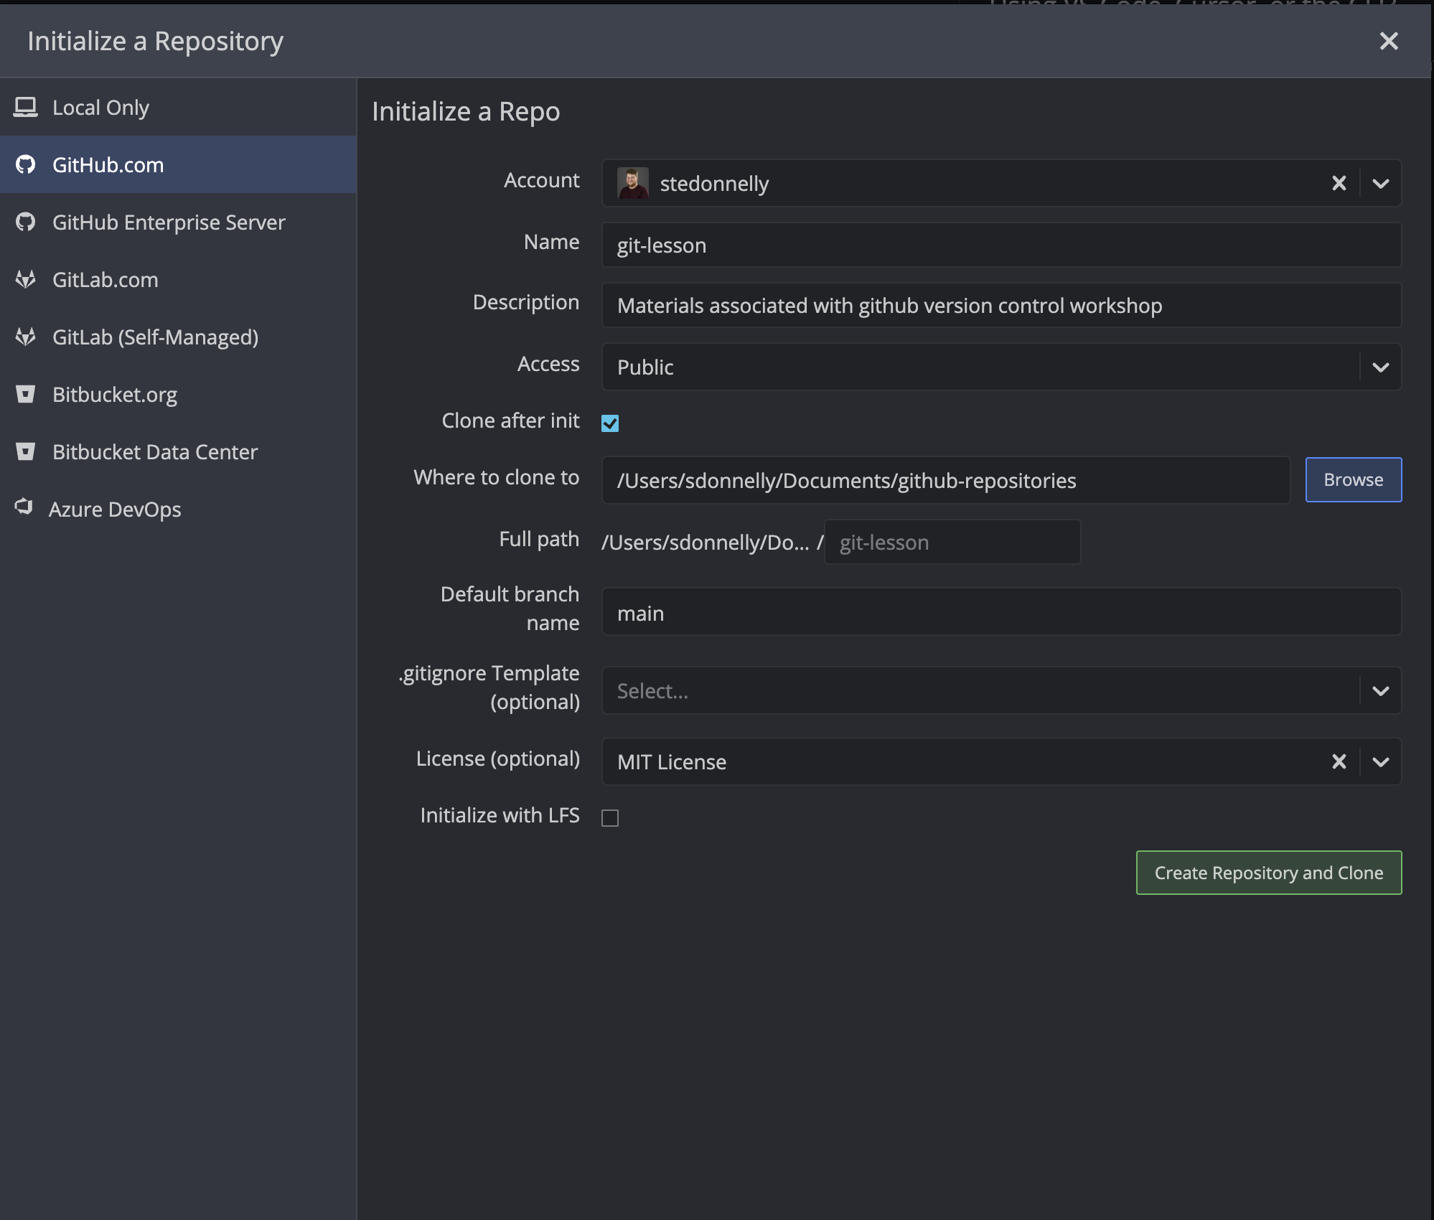Click the GitLab (Self-Managed) icon

click(26, 337)
